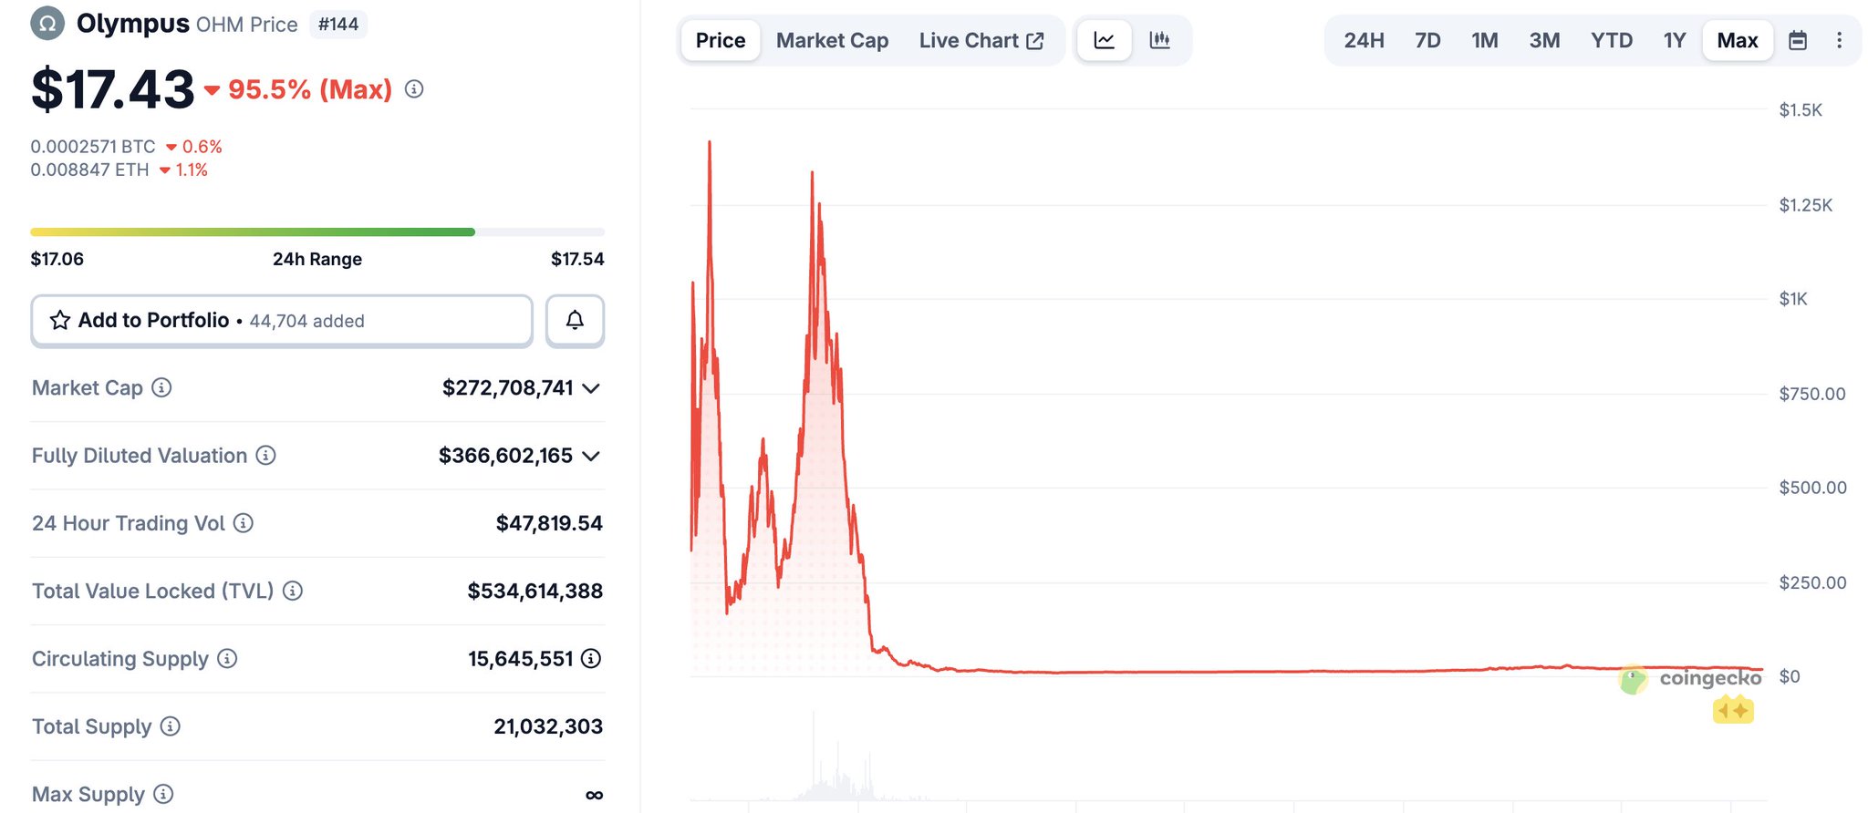The height and width of the screenshot is (813, 1868).
Task: Click the Market Cap info icon
Action: click(x=161, y=387)
